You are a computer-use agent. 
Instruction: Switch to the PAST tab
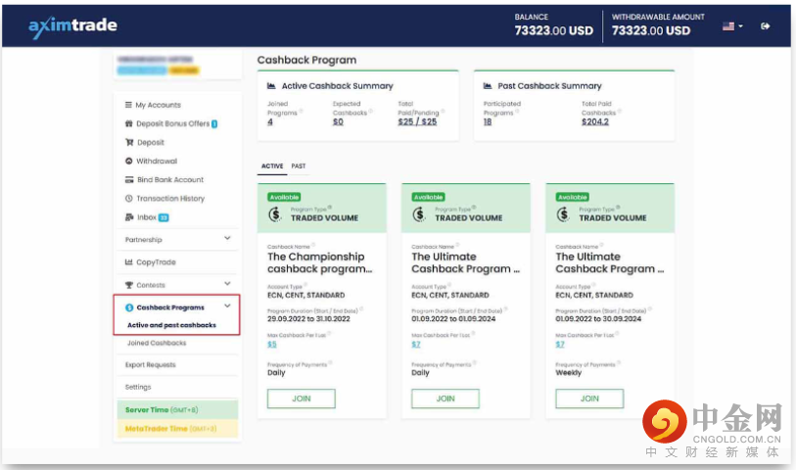pyautogui.click(x=299, y=166)
